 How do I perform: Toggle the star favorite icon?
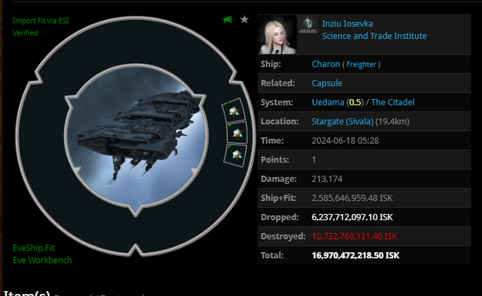[244, 19]
